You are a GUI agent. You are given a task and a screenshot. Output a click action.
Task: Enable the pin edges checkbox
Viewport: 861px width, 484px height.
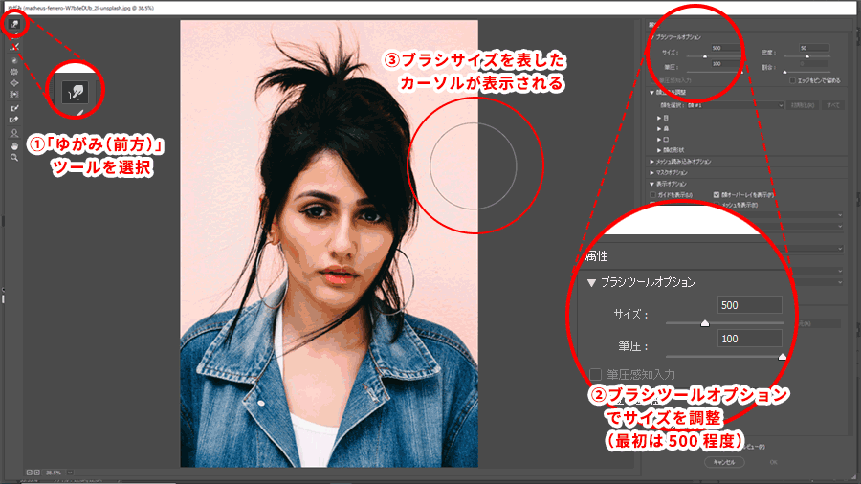[x=792, y=80]
